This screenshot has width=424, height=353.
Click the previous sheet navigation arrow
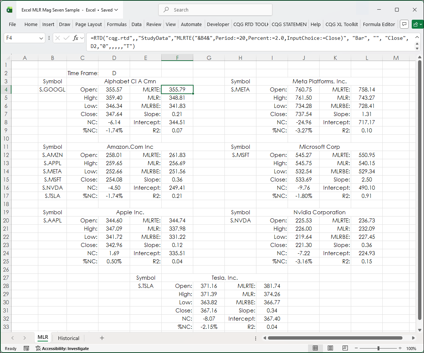(x=12, y=338)
